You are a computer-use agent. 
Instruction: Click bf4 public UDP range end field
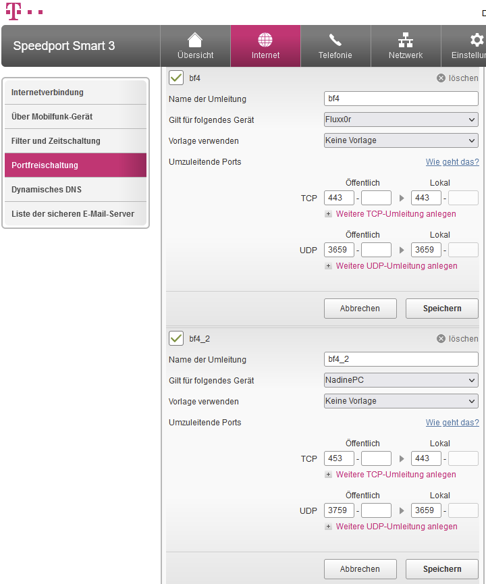click(x=376, y=250)
